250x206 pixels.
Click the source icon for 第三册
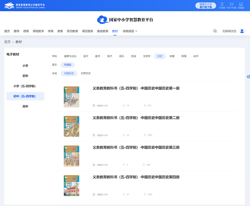coord(94,165)
